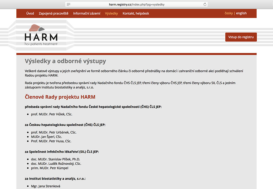This screenshot has height=189, width=273.
Task: Click the reader view icon in address bar
Action: point(69,5)
